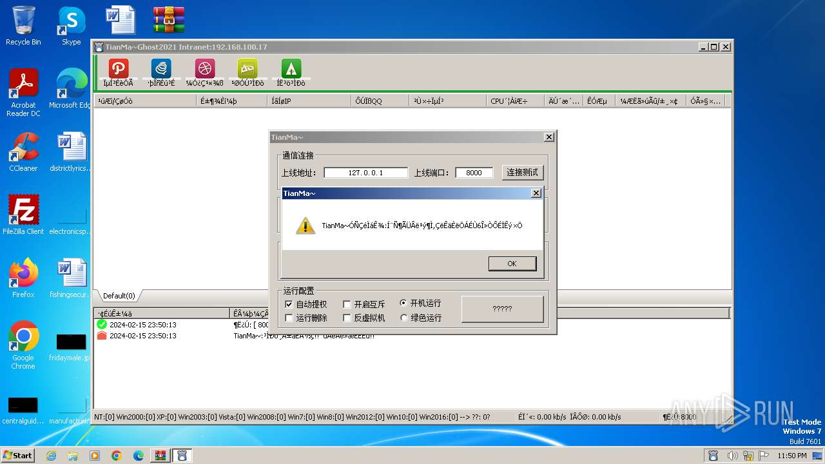Click the ÊÓÆµ column header
The height and width of the screenshot is (464, 825).
[x=598, y=101]
